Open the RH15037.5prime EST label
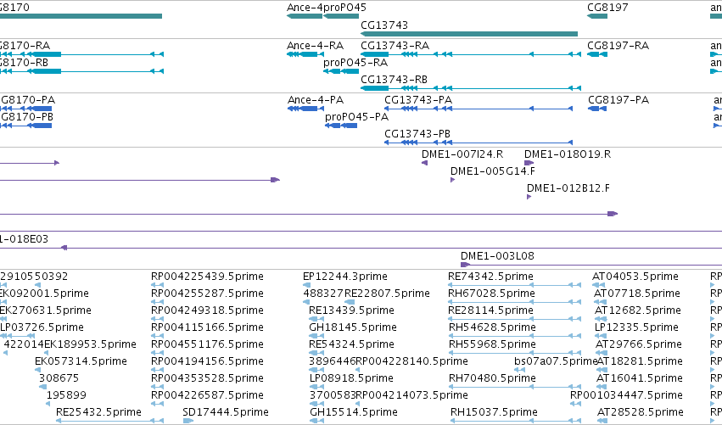 pyautogui.click(x=494, y=412)
